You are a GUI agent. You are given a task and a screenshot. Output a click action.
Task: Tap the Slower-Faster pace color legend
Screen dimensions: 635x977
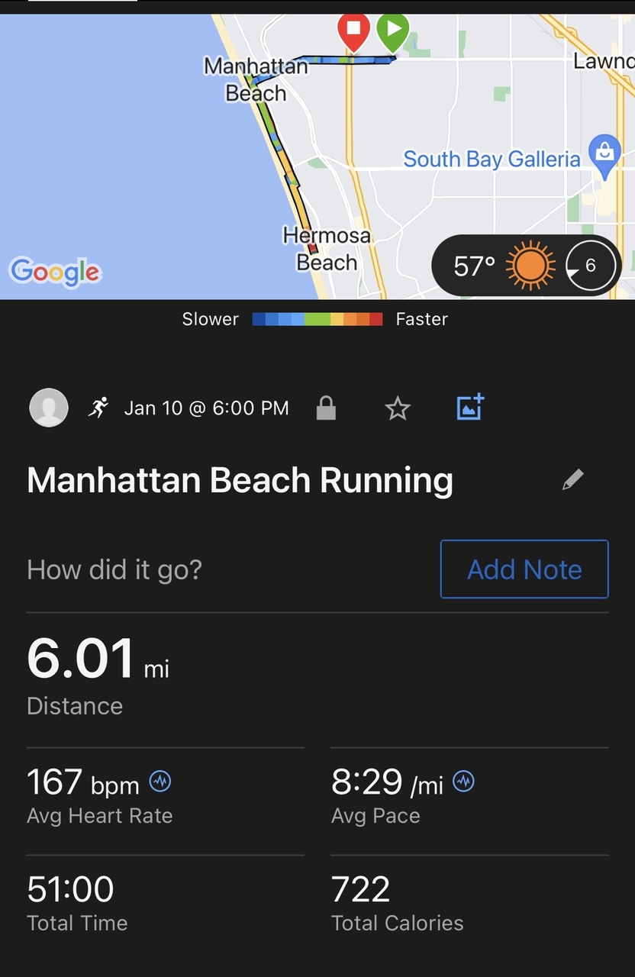(x=317, y=319)
